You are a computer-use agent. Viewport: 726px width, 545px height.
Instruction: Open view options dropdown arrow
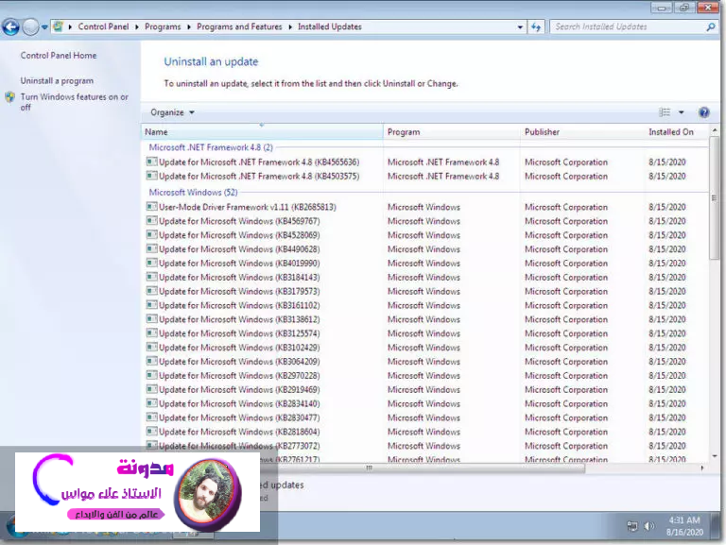681,112
